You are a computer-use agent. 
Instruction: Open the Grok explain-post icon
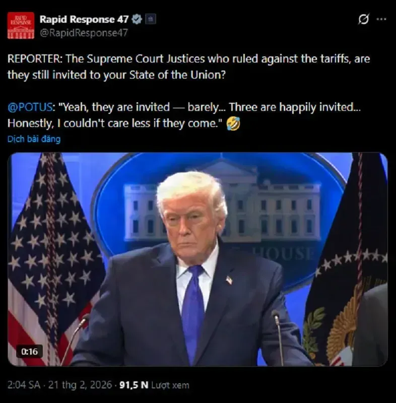(x=364, y=19)
